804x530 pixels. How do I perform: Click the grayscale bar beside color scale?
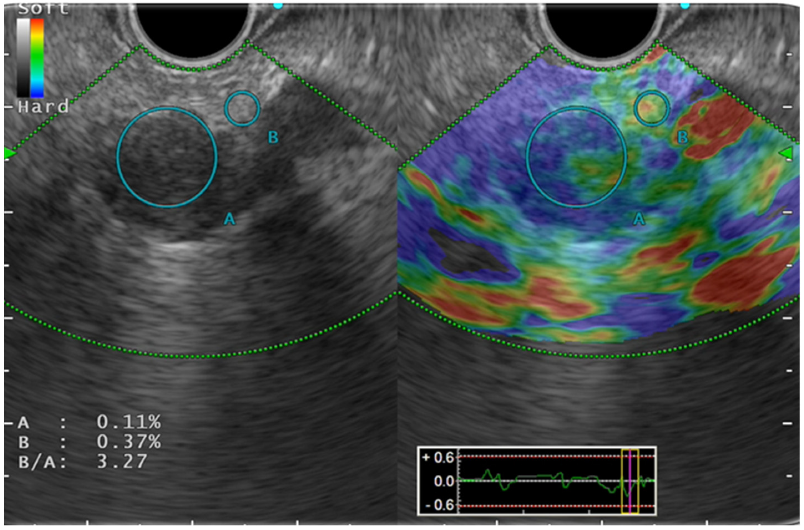click(23, 58)
